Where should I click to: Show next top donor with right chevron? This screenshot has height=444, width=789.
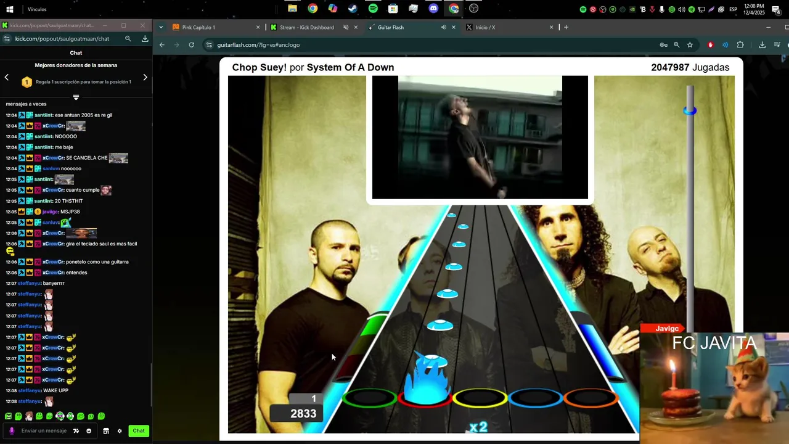pyautogui.click(x=145, y=77)
